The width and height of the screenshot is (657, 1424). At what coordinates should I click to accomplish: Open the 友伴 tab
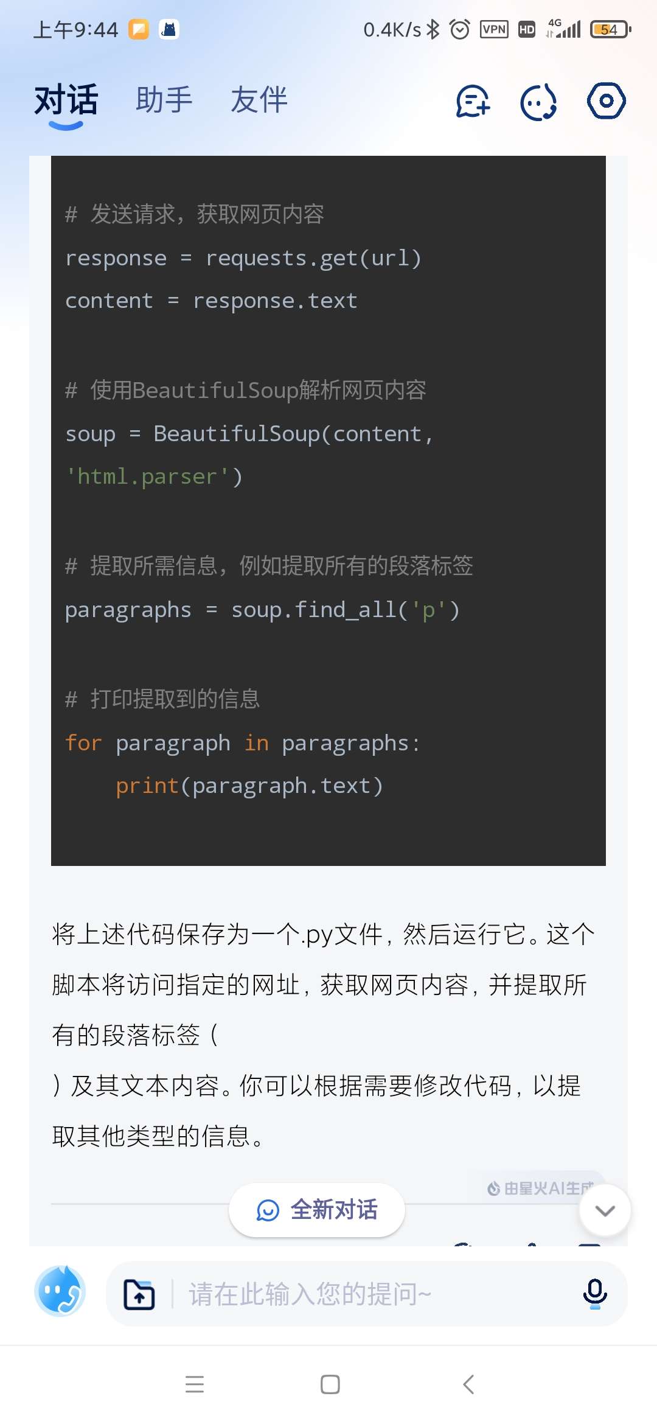(259, 100)
